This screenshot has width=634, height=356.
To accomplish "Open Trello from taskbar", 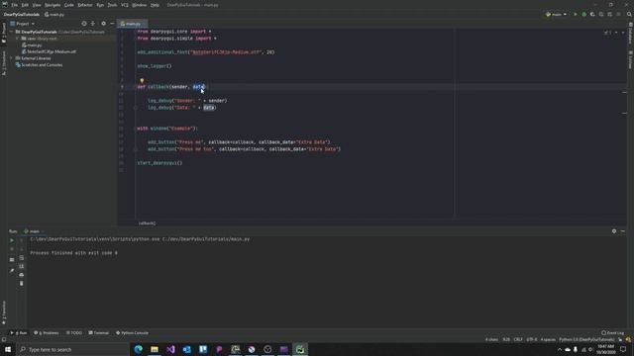I will [x=203, y=349].
